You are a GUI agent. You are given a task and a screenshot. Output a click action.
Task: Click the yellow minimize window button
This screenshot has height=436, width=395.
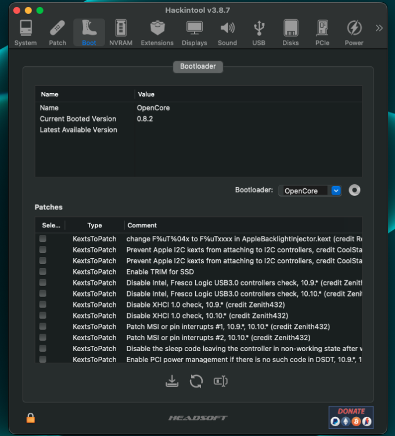(28, 10)
